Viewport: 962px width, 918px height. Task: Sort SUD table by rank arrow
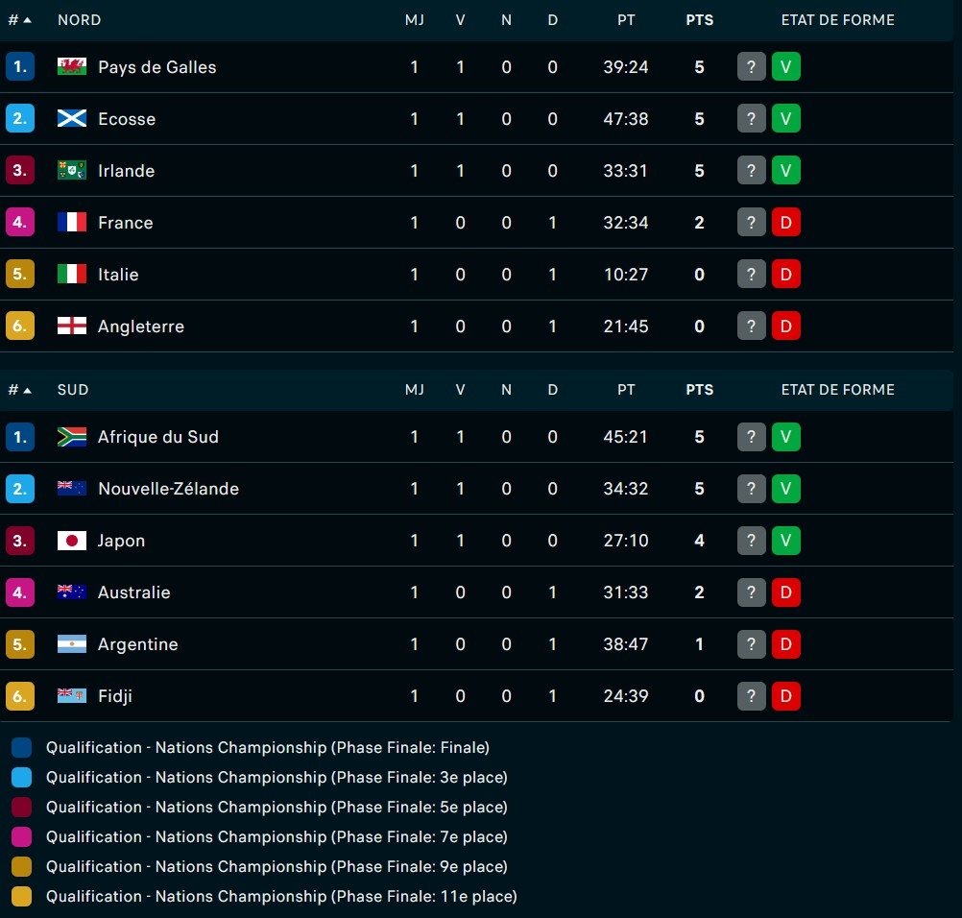[x=27, y=390]
